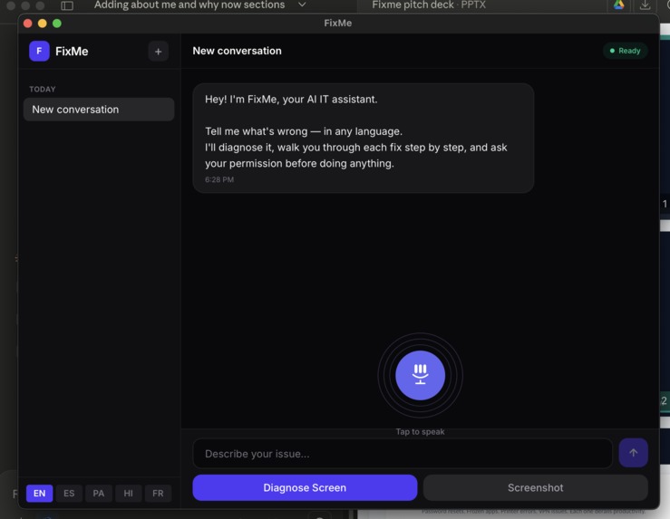Viewport: 670px width, 519px height.
Task: Expand the chevron beside 'Adding about me' title
Action: click(302, 5)
